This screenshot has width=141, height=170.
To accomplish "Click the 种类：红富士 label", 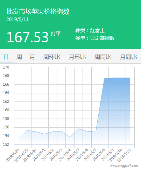I will [x=90, y=30].
